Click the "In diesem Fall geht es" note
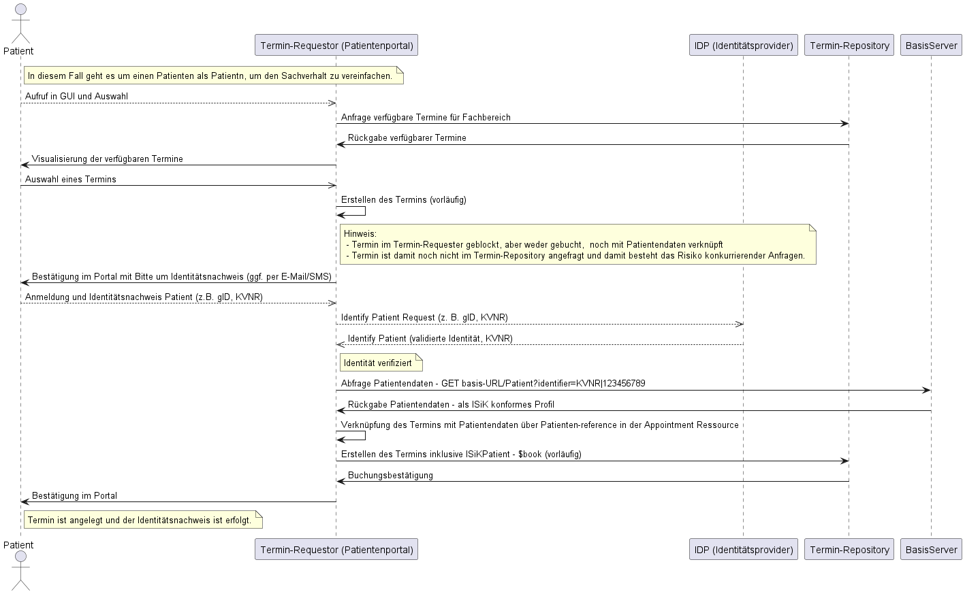965x594 pixels. tap(214, 76)
